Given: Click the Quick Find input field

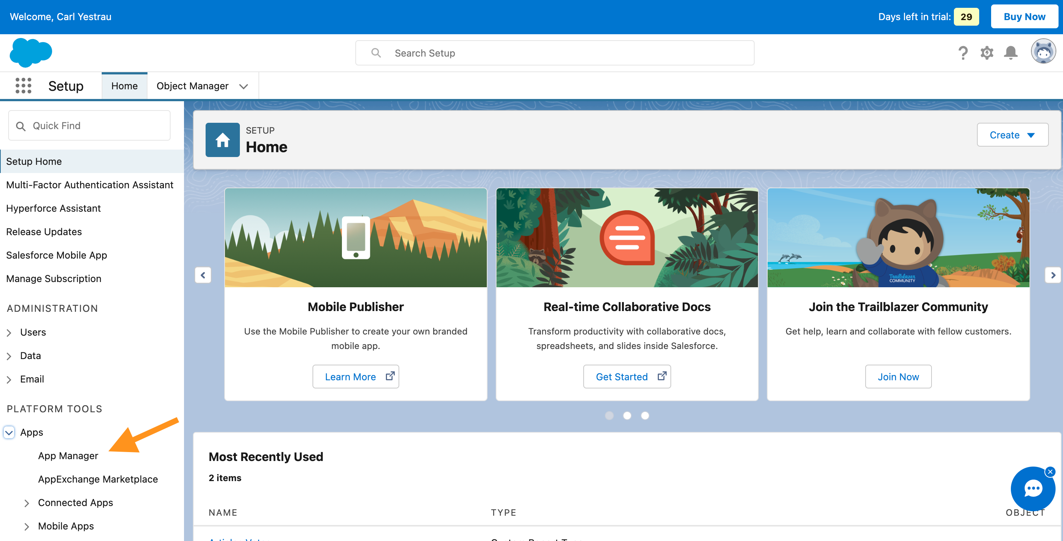Looking at the screenshot, I should point(88,125).
